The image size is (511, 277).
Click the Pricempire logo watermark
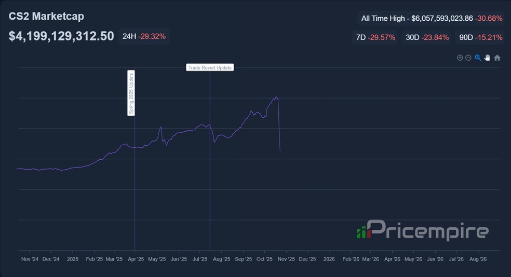422,230
